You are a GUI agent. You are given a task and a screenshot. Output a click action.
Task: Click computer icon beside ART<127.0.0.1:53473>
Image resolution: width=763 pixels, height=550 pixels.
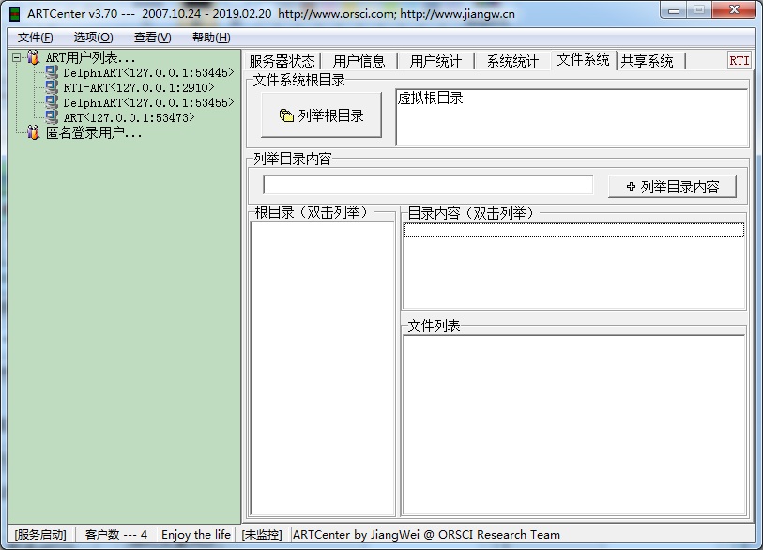click(52, 117)
